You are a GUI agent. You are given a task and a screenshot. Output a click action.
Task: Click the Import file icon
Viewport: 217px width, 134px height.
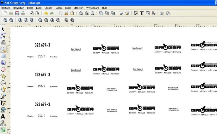coord(32,13)
